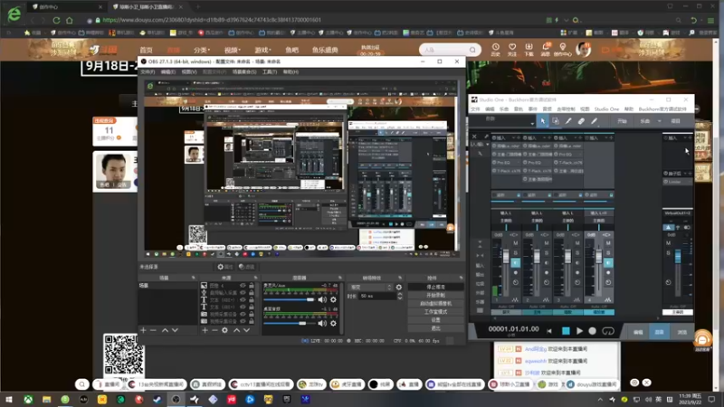The width and height of the screenshot is (724, 407).
Task: Expand the 分类 dropdown in Douyu navigation
Action: pyautogui.click(x=204, y=50)
